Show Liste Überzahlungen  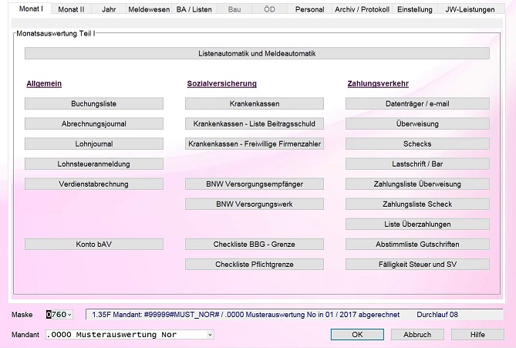pyautogui.click(x=417, y=225)
